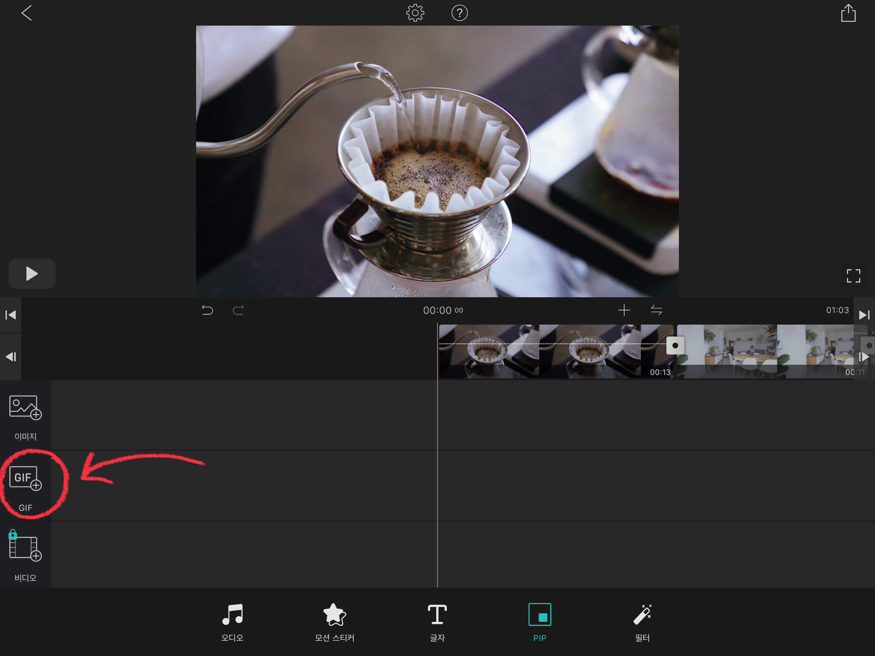
Task: Undo the last edit
Action: coord(207,310)
